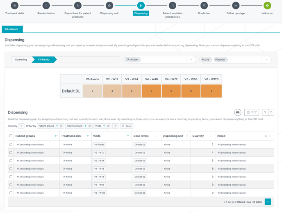This screenshot has height=213, width=282.
Task: Add a filter with the plus button
Action: click(21, 126)
